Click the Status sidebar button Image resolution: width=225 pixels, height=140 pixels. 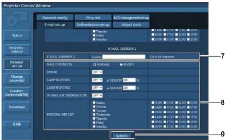[x=17, y=35]
